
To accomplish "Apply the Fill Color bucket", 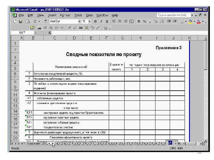I will pyautogui.click(x=191, y=21).
